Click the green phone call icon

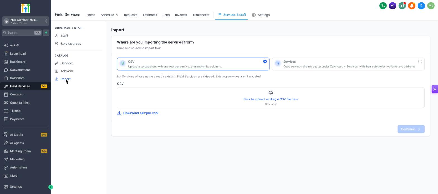tap(383, 6)
